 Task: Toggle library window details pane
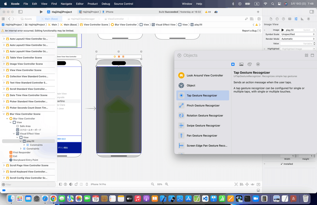[312, 55]
